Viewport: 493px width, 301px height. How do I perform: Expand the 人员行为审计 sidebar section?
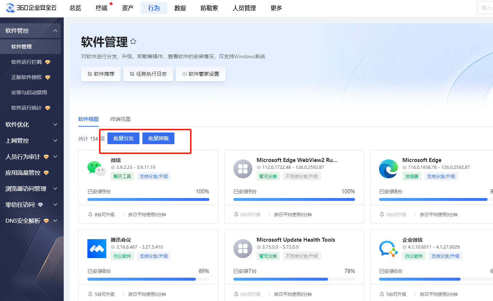point(55,157)
